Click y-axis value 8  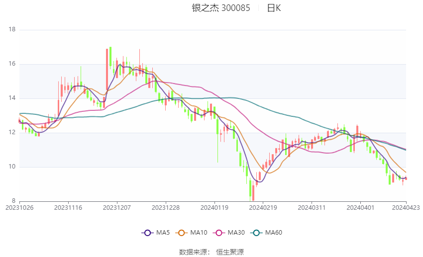pyautogui.click(x=14, y=201)
